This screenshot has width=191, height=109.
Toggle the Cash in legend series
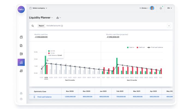130,47
